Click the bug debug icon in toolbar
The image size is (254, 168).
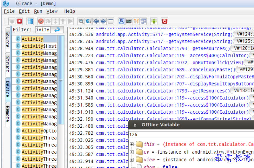12,21
